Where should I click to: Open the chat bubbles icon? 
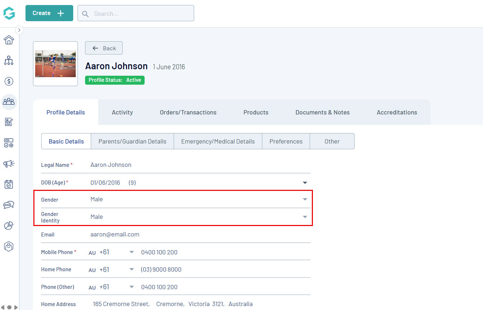9,205
